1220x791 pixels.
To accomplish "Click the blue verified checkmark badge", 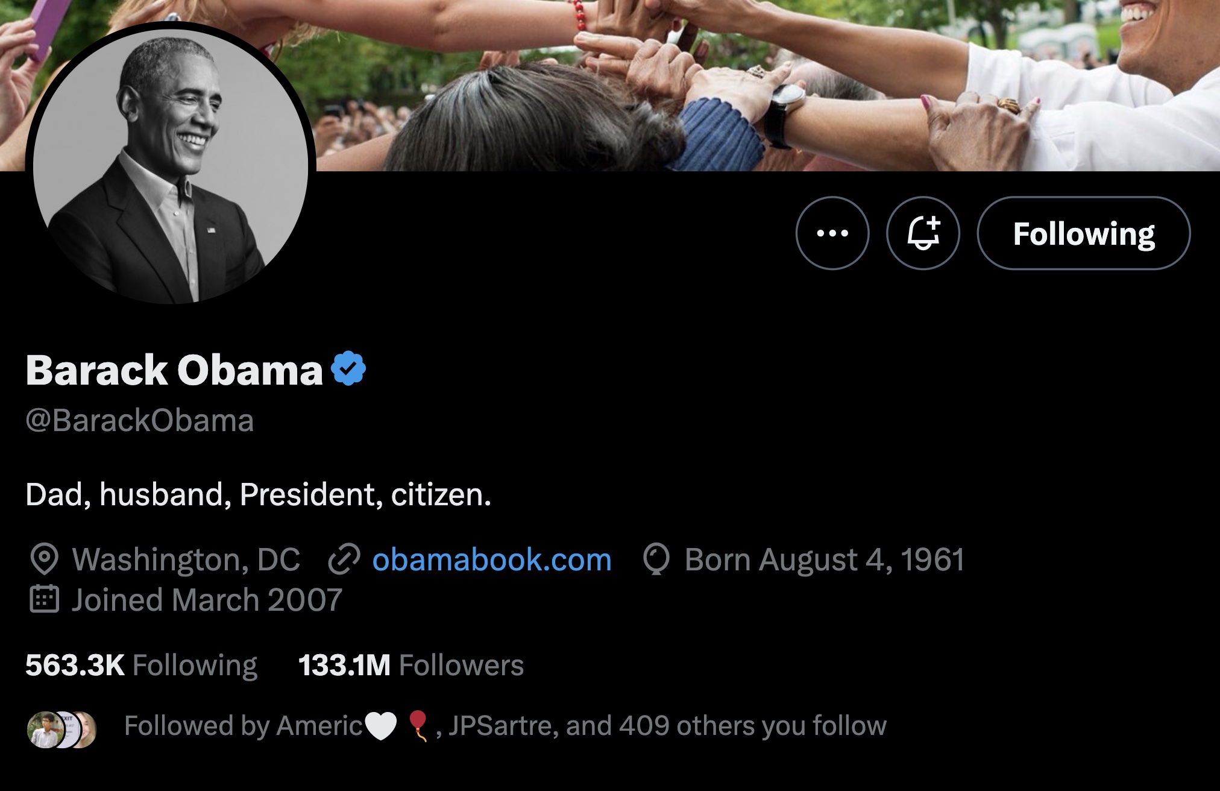I will 348,368.
